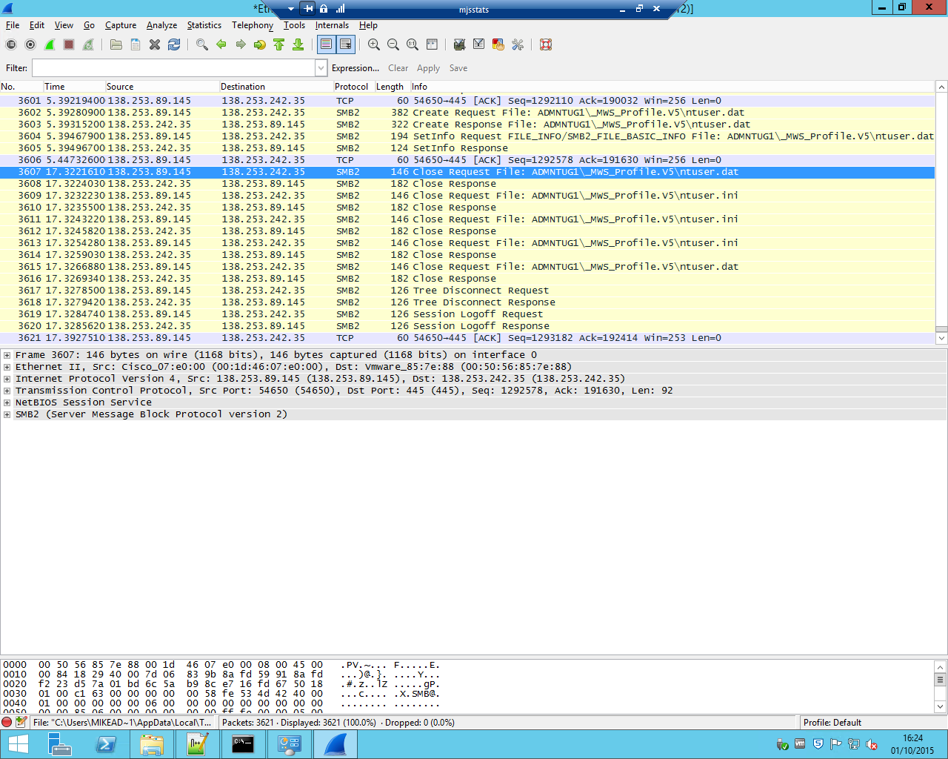Expand the SMB2 protocol row

click(7, 414)
